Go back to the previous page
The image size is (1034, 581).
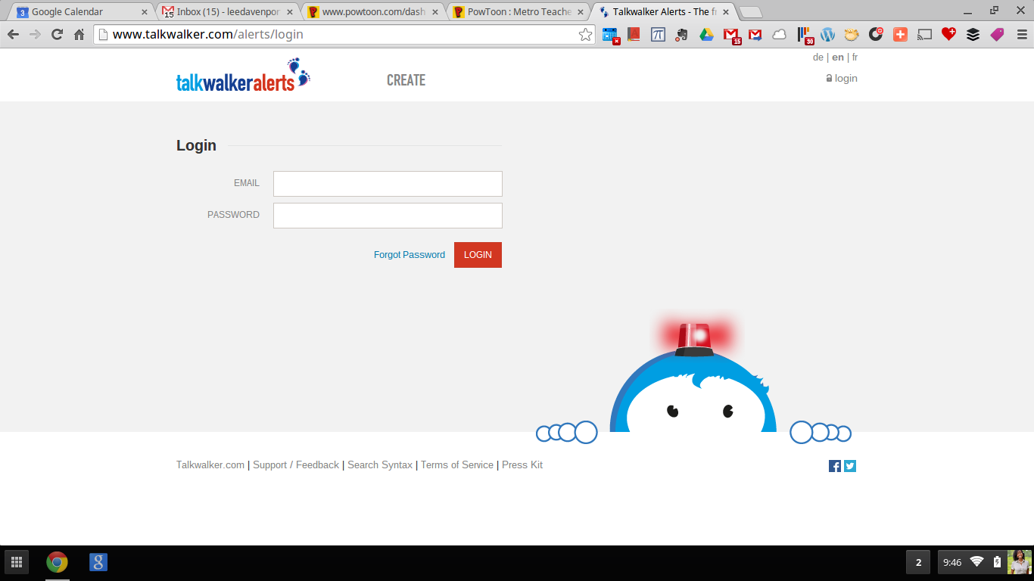coord(13,34)
